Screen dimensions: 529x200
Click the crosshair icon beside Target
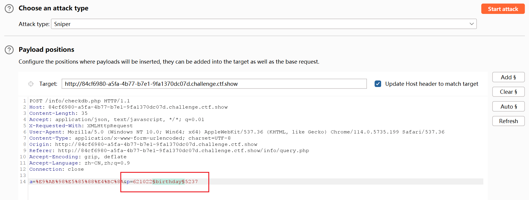[31, 84]
